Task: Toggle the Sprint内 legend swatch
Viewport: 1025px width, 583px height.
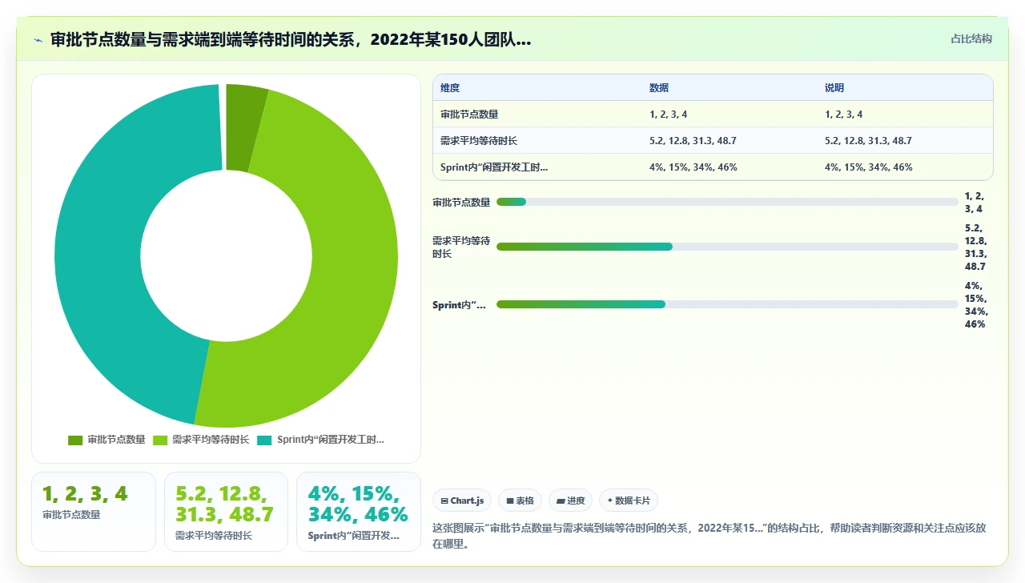Action: point(264,440)
